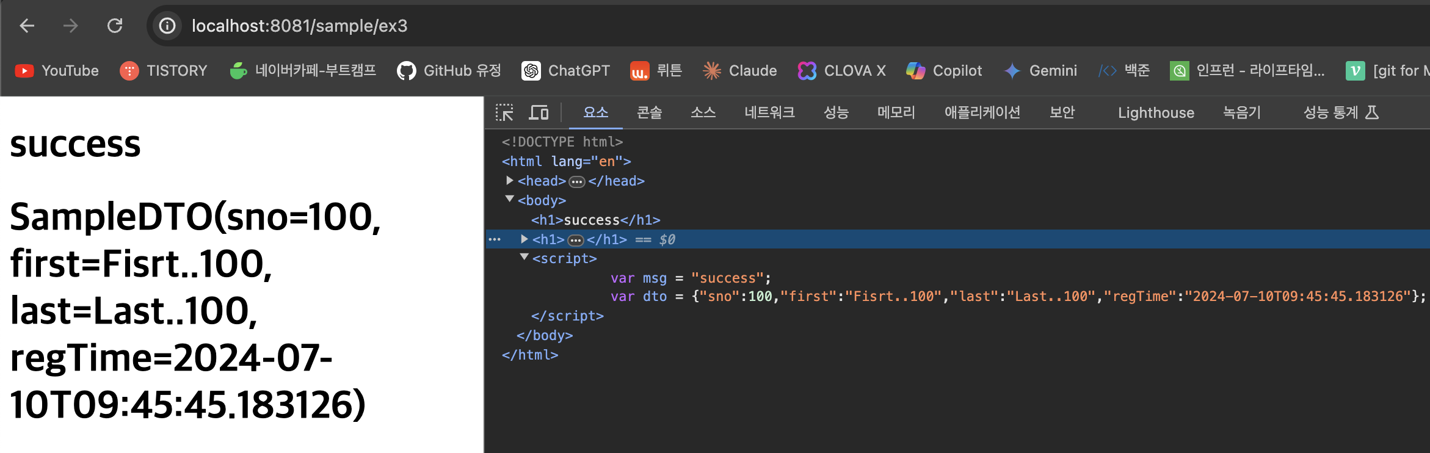View site information icon in address bar
This screenshot has width=1430, height=453.
click(167, 26)
